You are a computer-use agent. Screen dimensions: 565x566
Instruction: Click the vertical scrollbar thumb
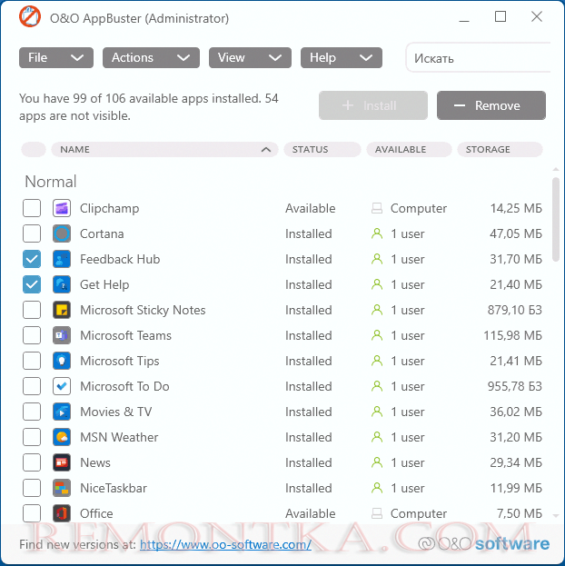(x=556, y=219)
